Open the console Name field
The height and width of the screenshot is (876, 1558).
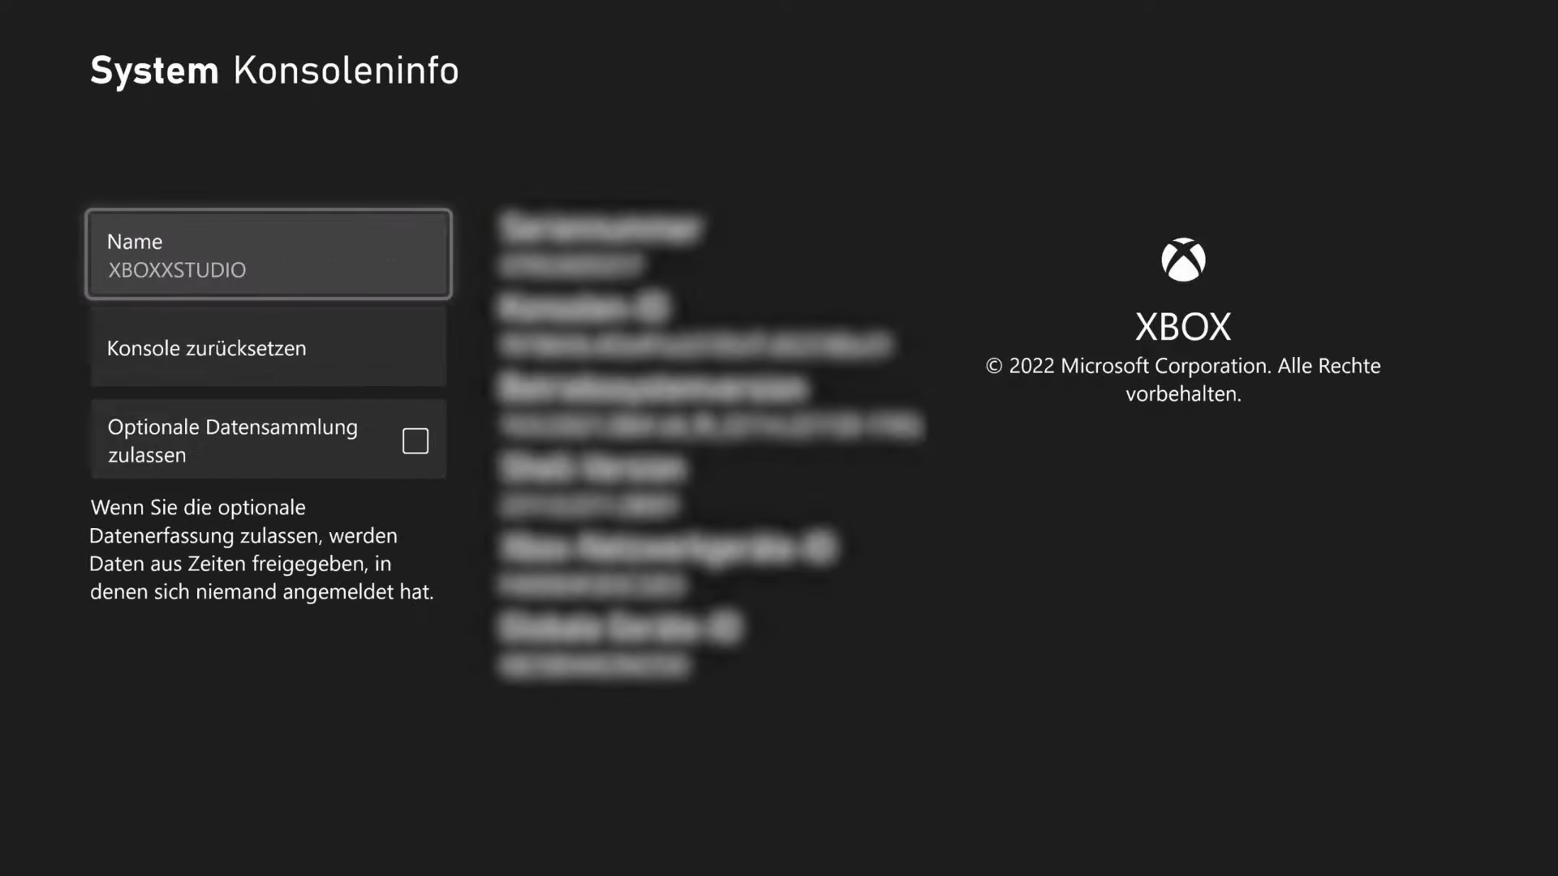[x=269, y=255]
